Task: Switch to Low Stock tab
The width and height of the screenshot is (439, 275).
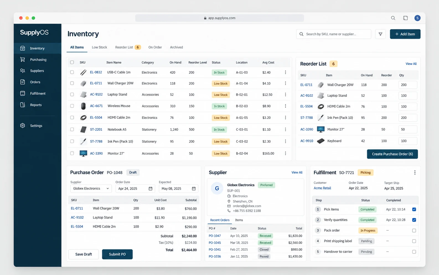Action: [x=99, y=47]
